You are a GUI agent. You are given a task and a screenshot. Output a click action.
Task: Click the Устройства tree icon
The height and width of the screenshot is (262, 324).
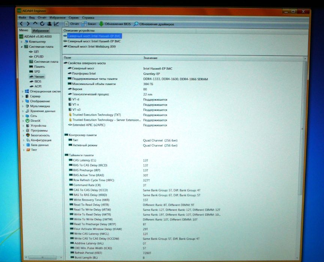coord(28,126)
